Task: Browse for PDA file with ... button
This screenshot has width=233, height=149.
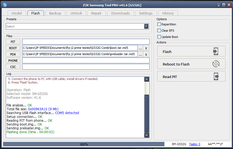Action: click(x=140, y=54)
